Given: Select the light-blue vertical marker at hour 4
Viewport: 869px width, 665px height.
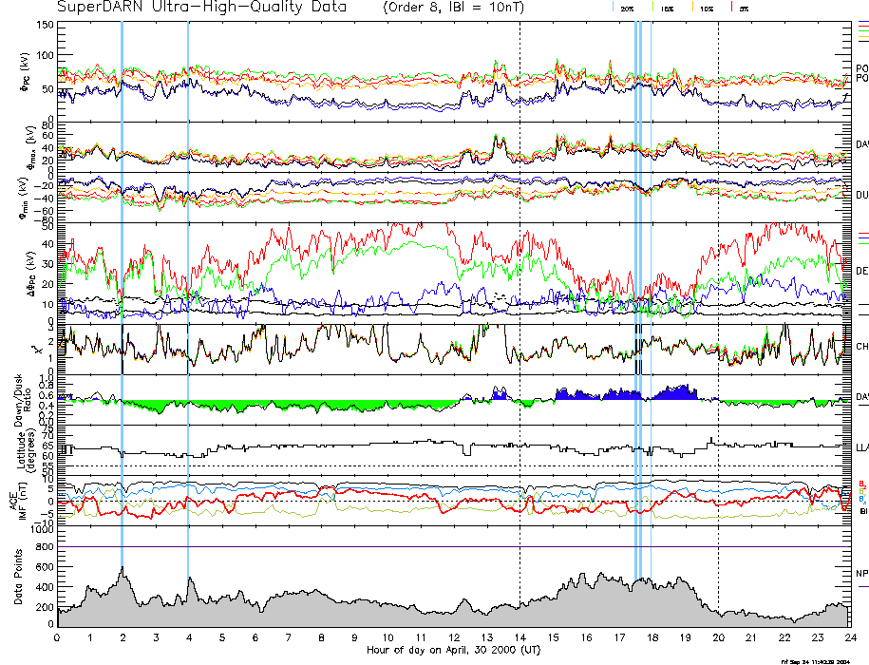Looking at the screenshot, I should coord(188,285).
